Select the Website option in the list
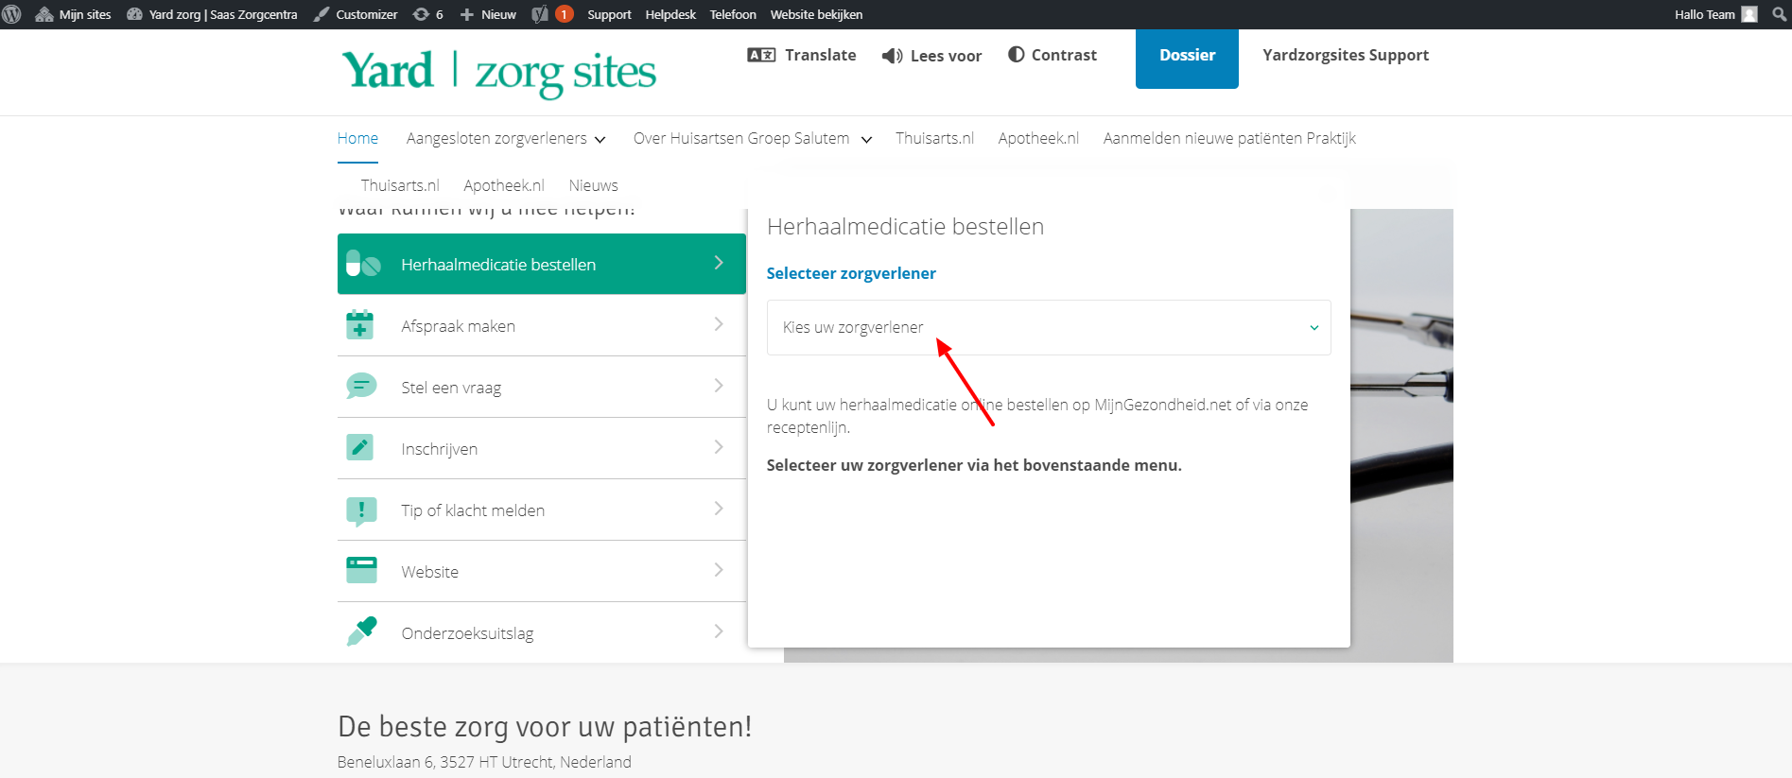This screenshot has height=778, width=1792. tap(542, 571)
